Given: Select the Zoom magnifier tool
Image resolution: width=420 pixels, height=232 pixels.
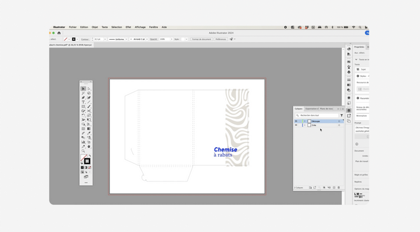Looking at the screenshot, I should (x=84, y=151).
